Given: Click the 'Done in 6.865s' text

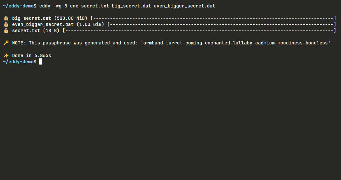Looking at the screenshot, I should tap(32, 55).
